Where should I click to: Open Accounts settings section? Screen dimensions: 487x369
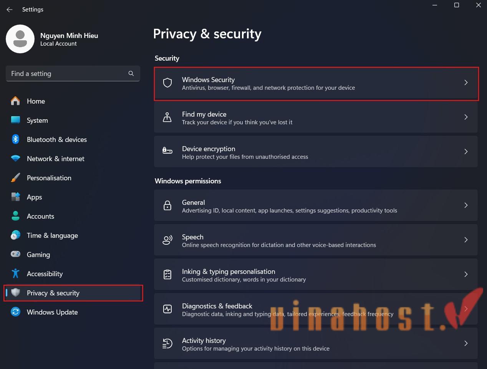click(73, 216)
